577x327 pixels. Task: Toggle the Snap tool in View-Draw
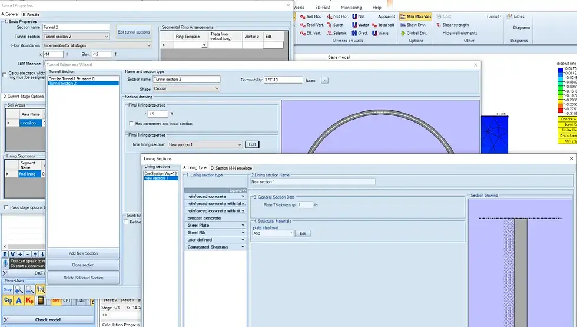click(x=8, y=289)
